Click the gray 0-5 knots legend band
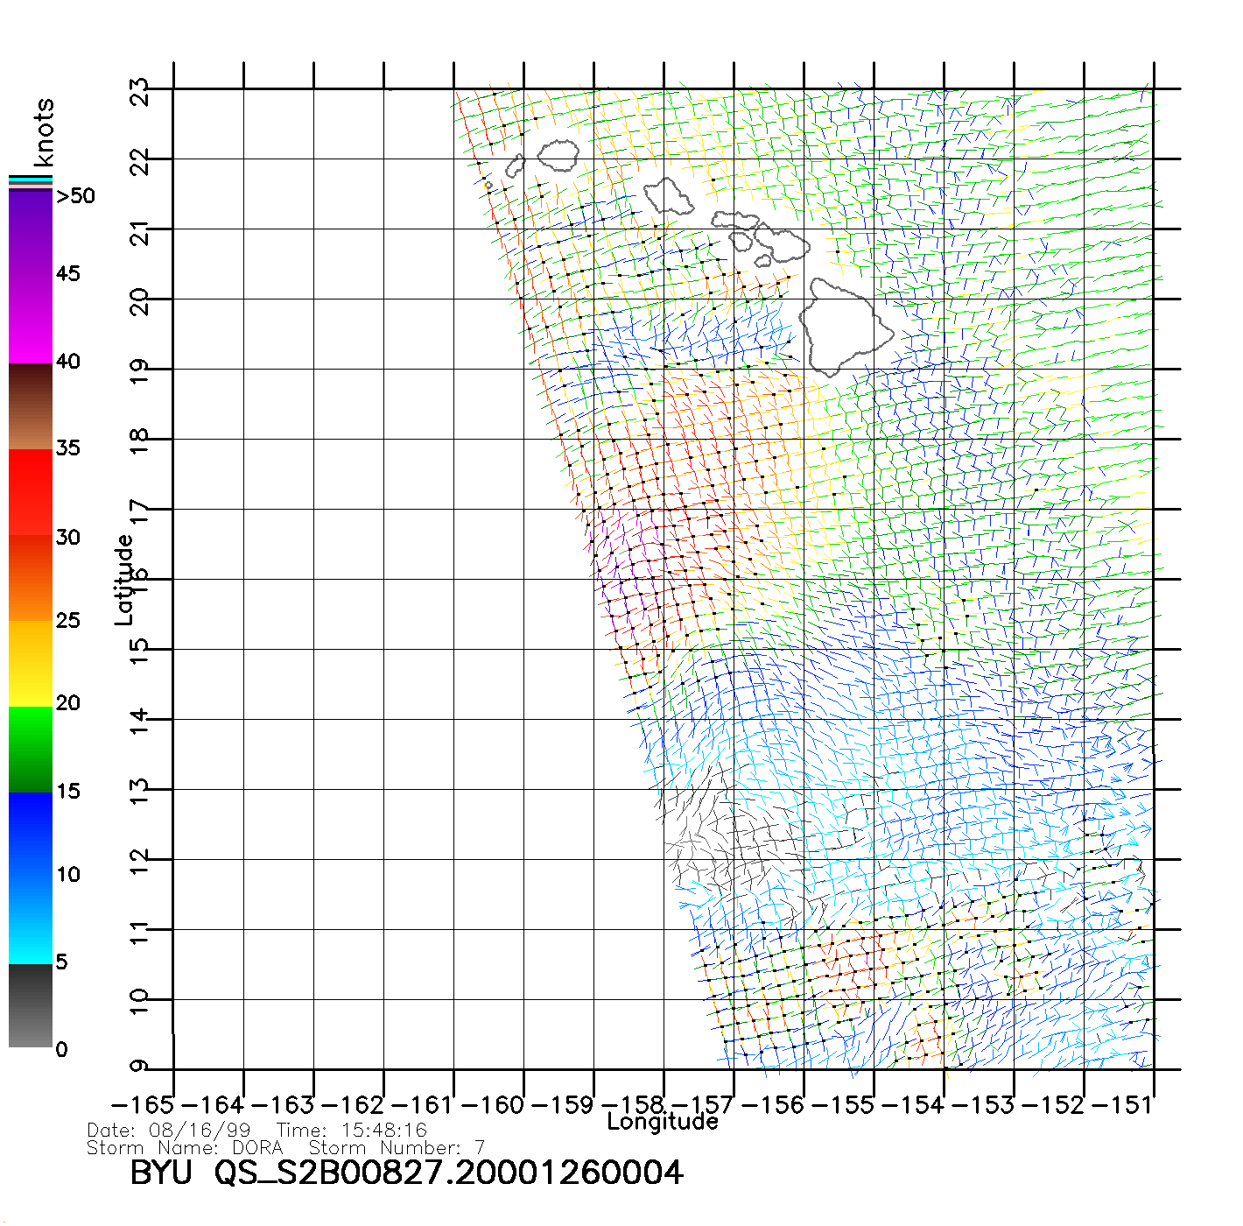The image size is (1243, 1226). click(31, 1005)
